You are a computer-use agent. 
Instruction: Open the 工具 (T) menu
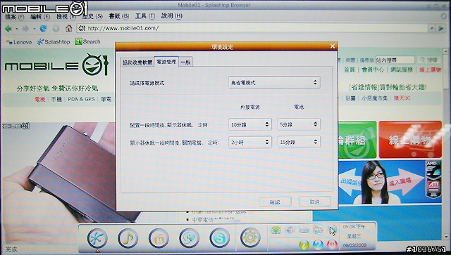pos(145,16)
